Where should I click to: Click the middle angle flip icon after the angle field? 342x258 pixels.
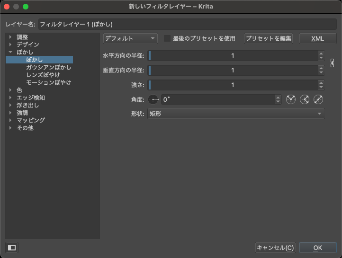305,99
